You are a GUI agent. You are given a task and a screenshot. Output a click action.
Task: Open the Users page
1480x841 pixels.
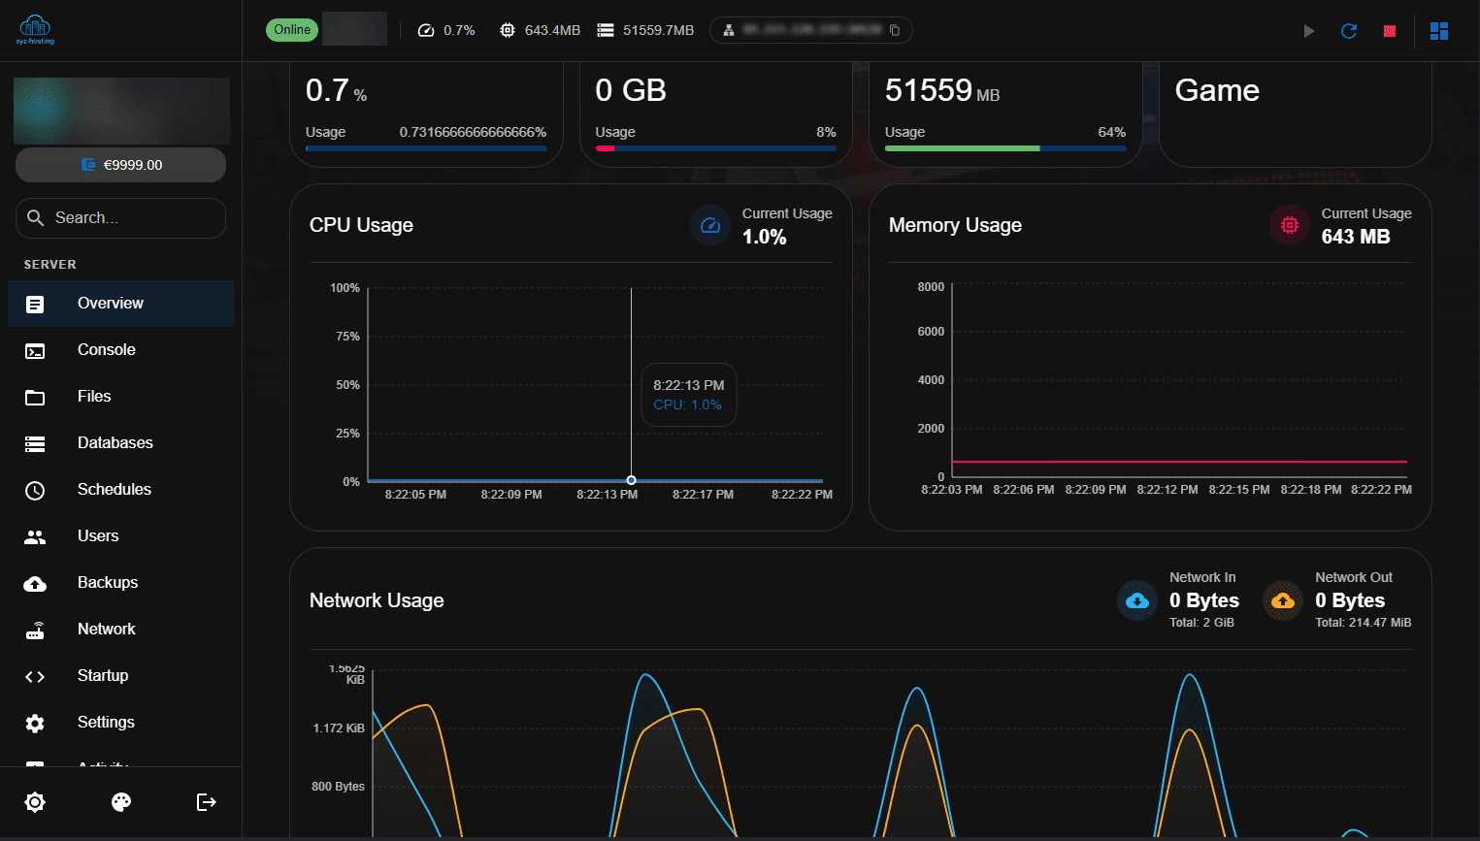click(x=121, y=536)
